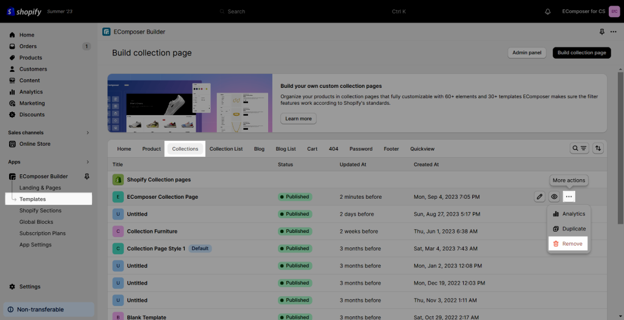
Task: Click the Shopify Collection pages bag icon
Action: (x=118, y=179)
